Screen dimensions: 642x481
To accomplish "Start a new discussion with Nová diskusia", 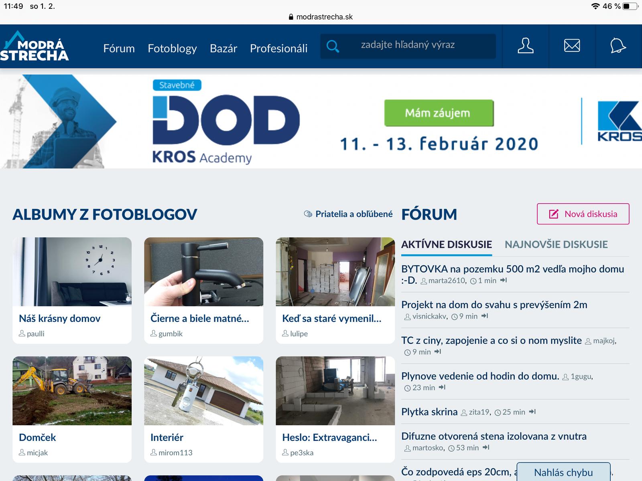I will click(583, 214).
